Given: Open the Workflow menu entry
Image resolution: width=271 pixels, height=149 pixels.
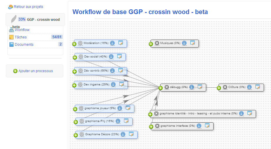Looking at the screenshot, I should [22, 30].
